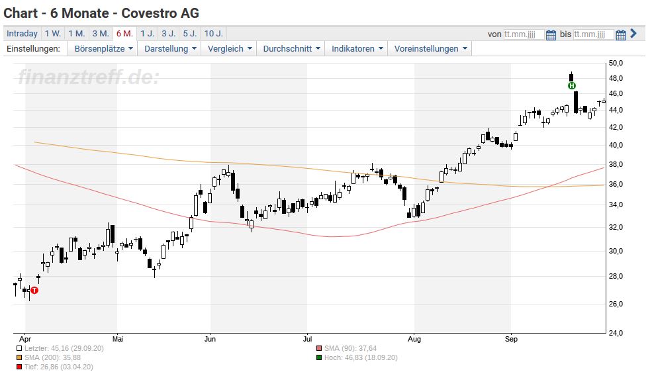
Task: Click the green H high marker on chart
Action: click(572, 86)
